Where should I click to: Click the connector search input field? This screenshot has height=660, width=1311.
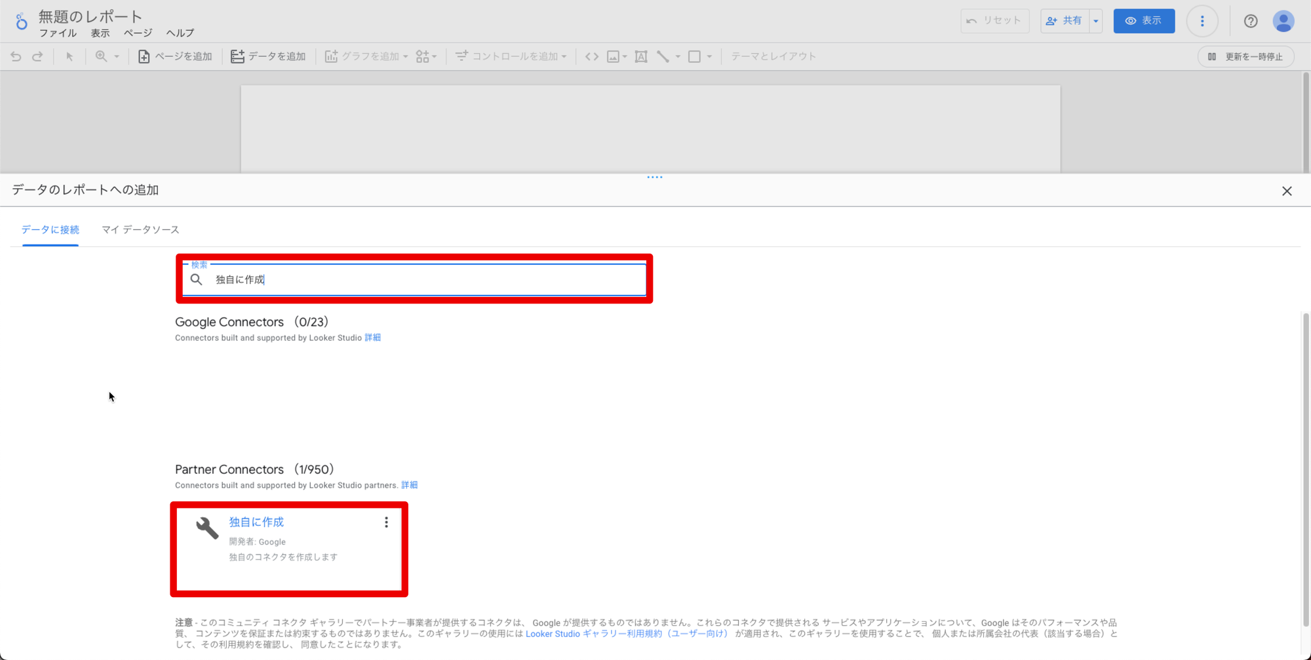tap(414, 279)
